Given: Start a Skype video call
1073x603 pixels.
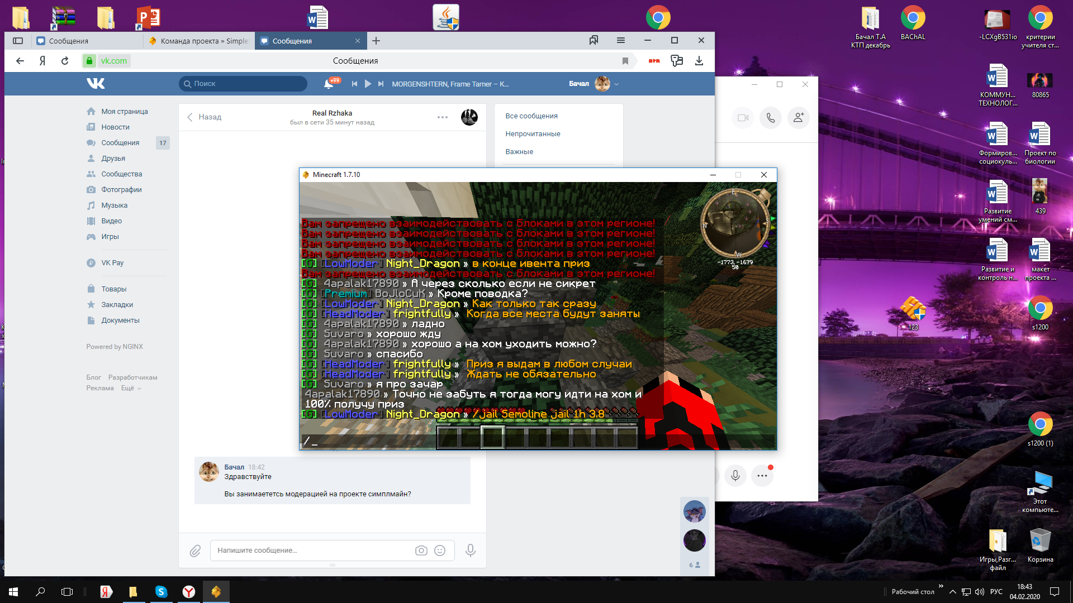Looking at the screenshot, I should (x=743, y=118).
